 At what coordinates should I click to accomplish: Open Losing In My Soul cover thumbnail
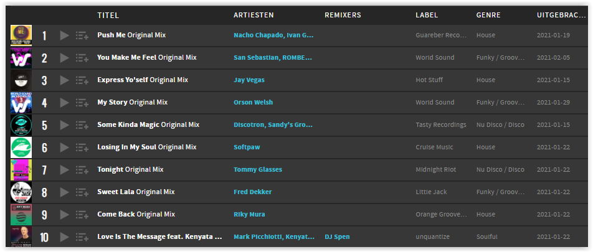[x=21, y=147]
